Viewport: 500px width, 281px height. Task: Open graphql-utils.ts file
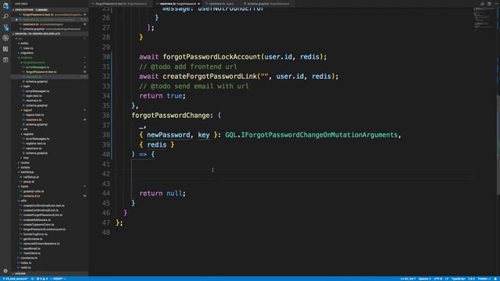34,191
